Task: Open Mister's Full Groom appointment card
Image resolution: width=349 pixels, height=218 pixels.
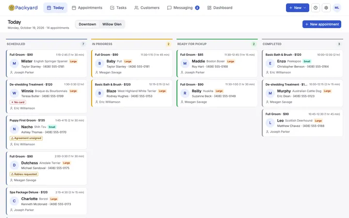Action: (47, 63)
